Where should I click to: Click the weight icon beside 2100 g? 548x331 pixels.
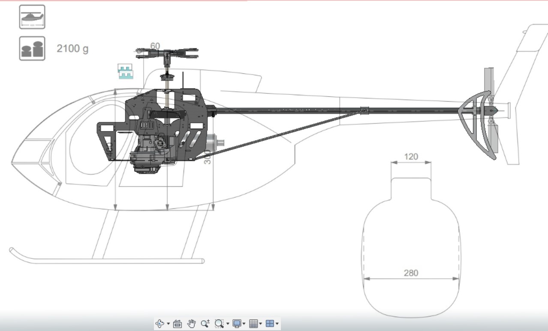point(32,48)
